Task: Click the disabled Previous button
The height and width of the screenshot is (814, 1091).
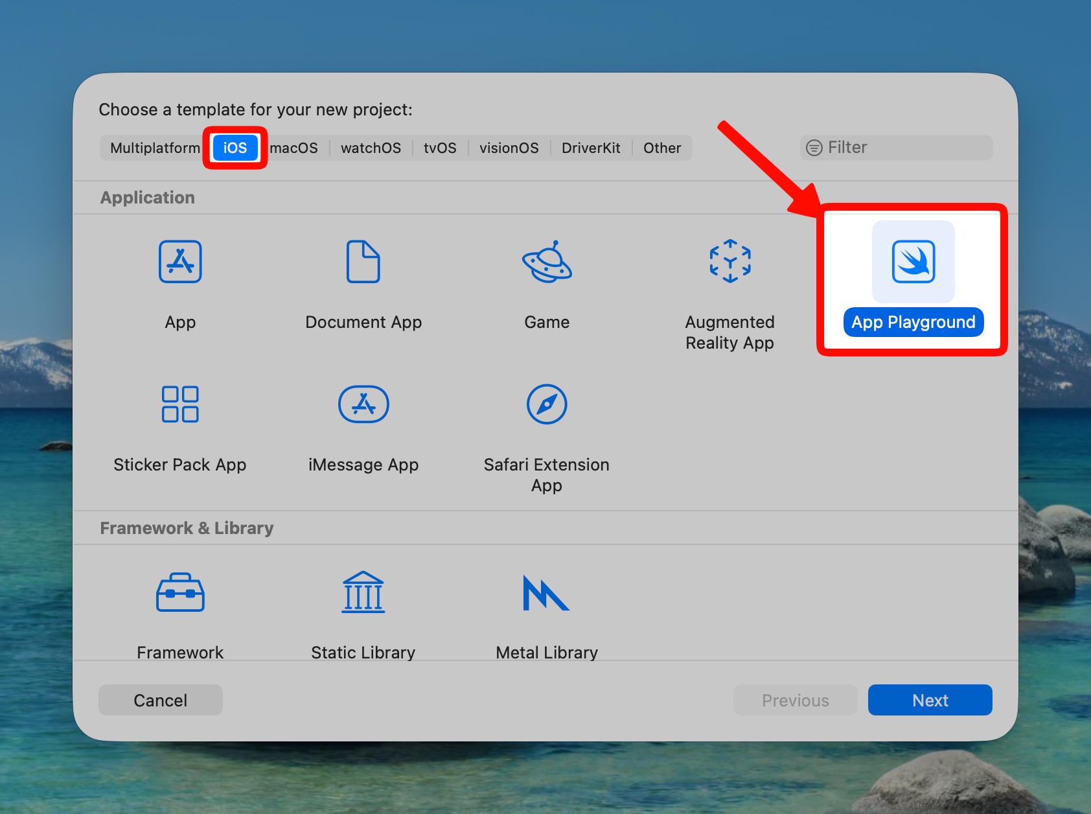Action: click(x=796, y=700)
